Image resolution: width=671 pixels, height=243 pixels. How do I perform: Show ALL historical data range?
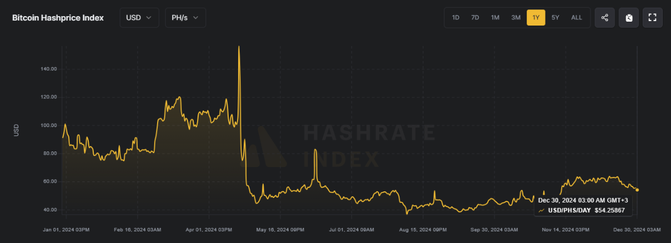(577, 18)
